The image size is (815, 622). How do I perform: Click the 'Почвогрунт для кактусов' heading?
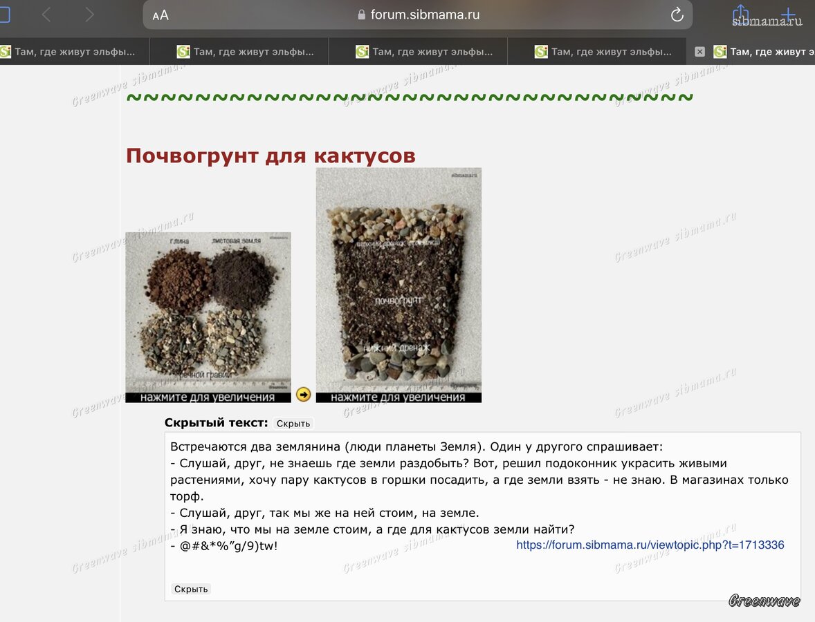tap(271, 155)
